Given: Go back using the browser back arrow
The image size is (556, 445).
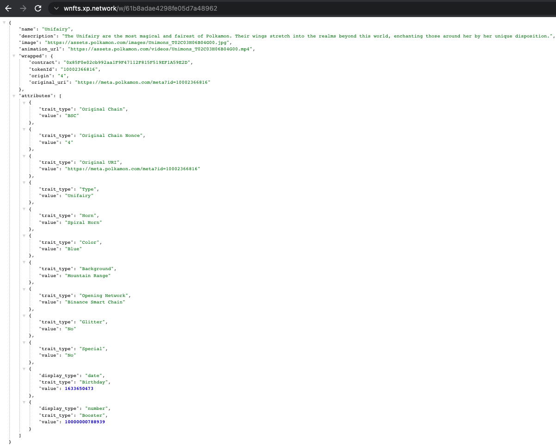Looking at the screenshot, I should [8, 8].
